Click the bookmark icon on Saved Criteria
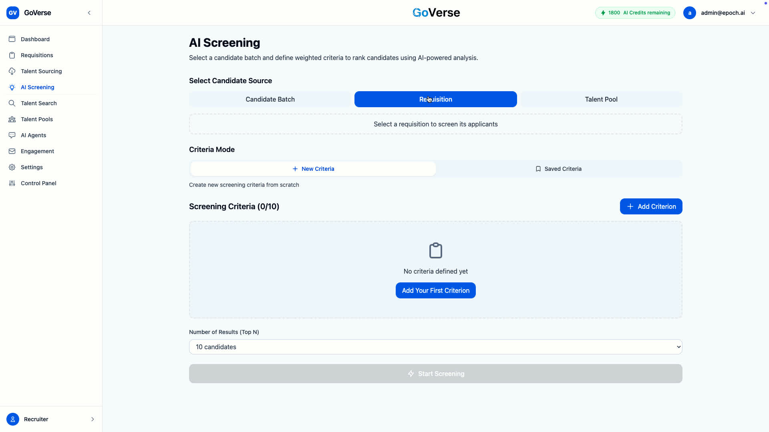The image size is (769, 432). 538,169
